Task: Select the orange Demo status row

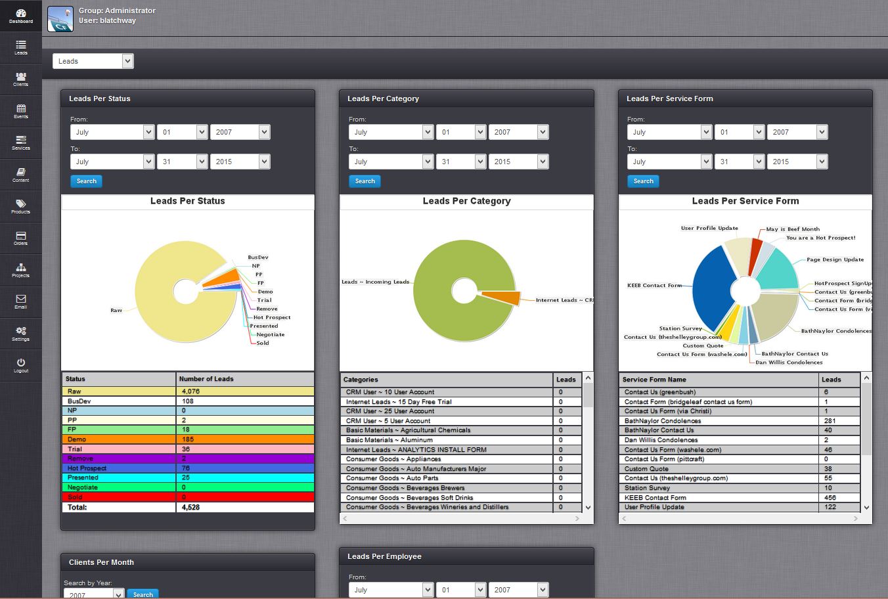Action: pyautogui.click(x=188, y=439)
